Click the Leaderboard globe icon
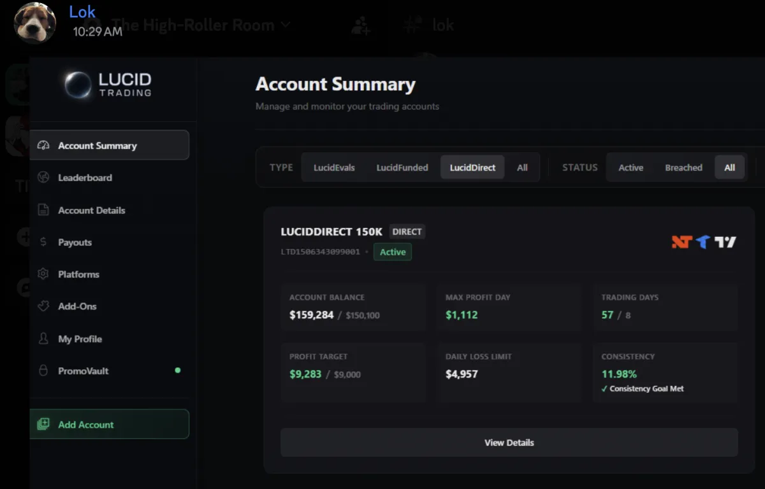Viewport: 765px width, 489px height. pos(43,177)
